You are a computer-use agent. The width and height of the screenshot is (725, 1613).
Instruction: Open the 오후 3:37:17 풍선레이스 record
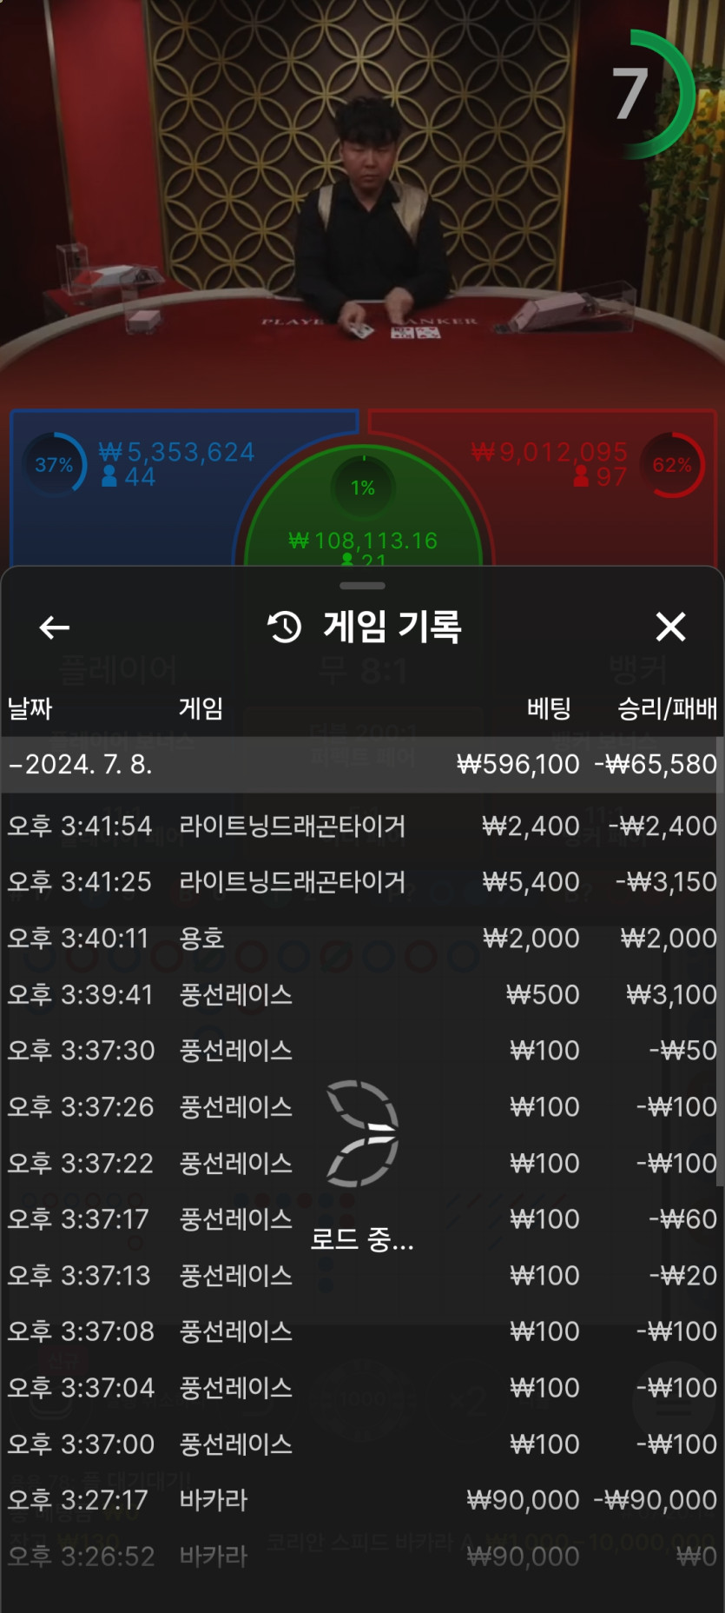[362, 1219]
